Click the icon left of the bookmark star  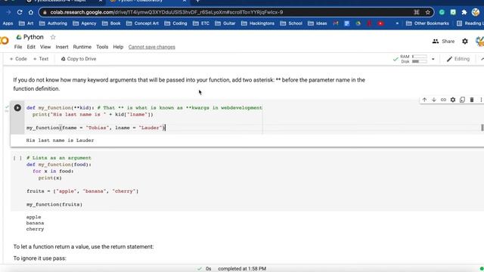pyautogui.click(x=417, y=12)
